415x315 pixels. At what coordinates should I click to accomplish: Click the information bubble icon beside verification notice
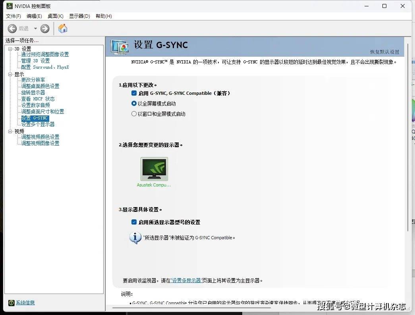[x=135, y=238]
